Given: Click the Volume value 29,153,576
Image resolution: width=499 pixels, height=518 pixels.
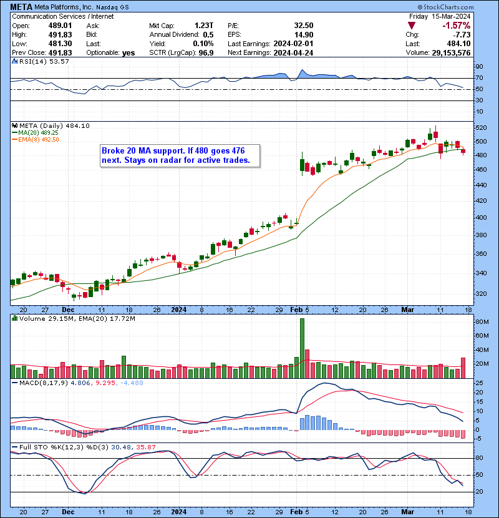Looking at the screenshot, I should (451, 52).
